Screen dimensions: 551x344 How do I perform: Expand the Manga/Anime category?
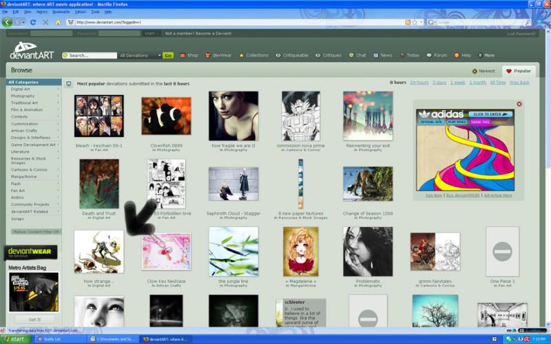(58, 177)
